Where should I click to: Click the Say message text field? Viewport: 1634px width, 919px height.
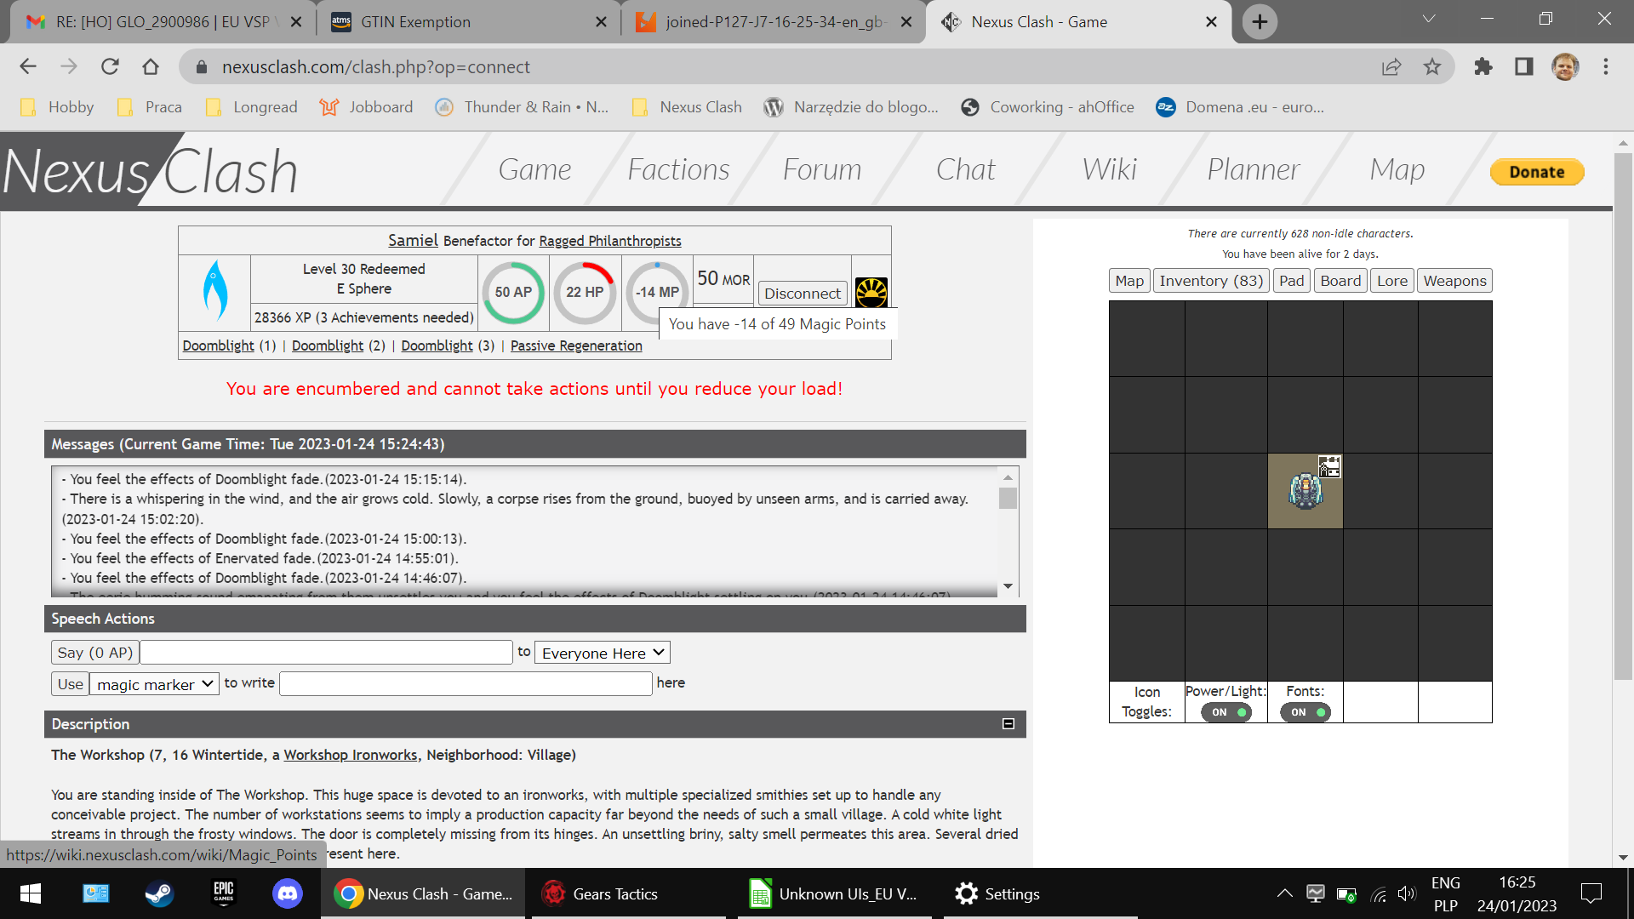click(326, 653)
